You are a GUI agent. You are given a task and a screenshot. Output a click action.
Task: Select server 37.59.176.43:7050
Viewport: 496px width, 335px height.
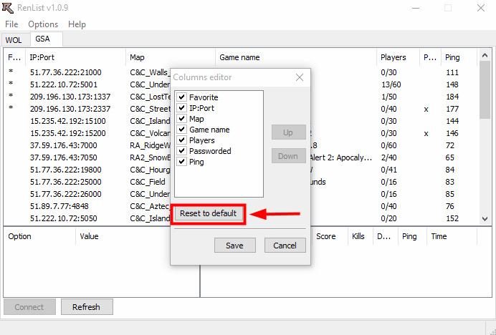point(64,157)
